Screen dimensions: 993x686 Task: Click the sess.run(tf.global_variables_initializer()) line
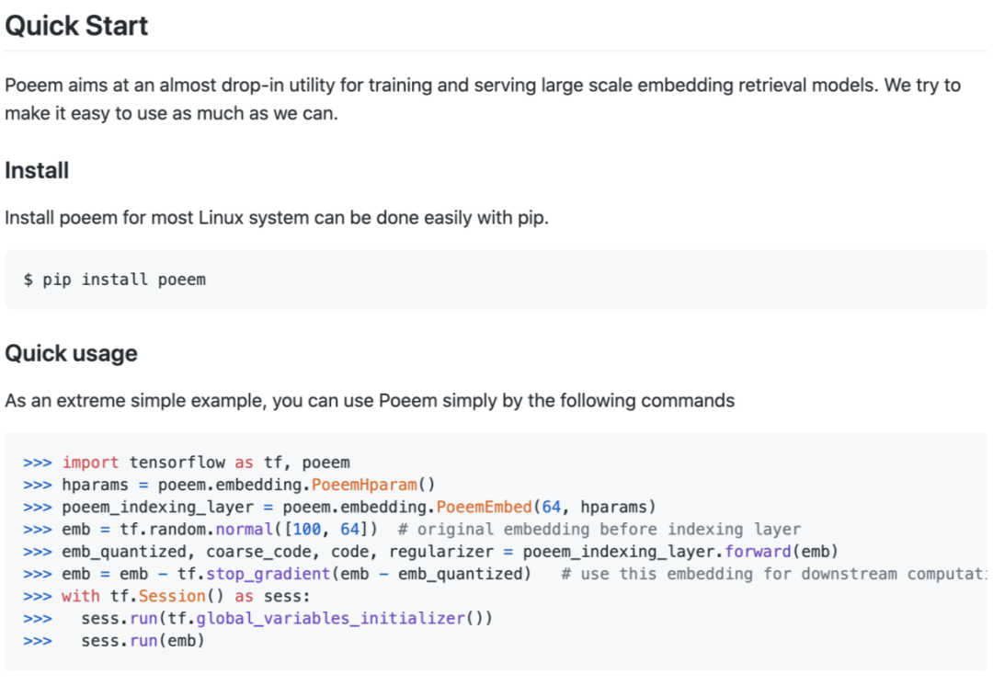pyautogui.click(x=257, y=618)
